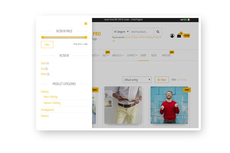Click the New popular search link
This screenshot has height=153, width=230.
point(158,37)
